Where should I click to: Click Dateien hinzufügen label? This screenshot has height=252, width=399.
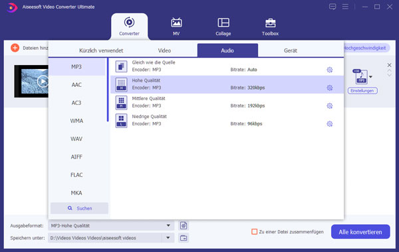pyautogui.click(x=35, y=48)
